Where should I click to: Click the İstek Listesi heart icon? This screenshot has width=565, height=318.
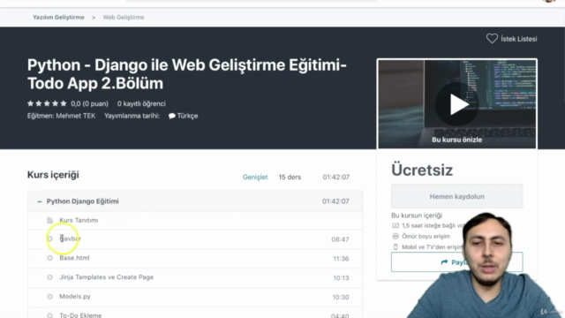click(x=492, y=39)
